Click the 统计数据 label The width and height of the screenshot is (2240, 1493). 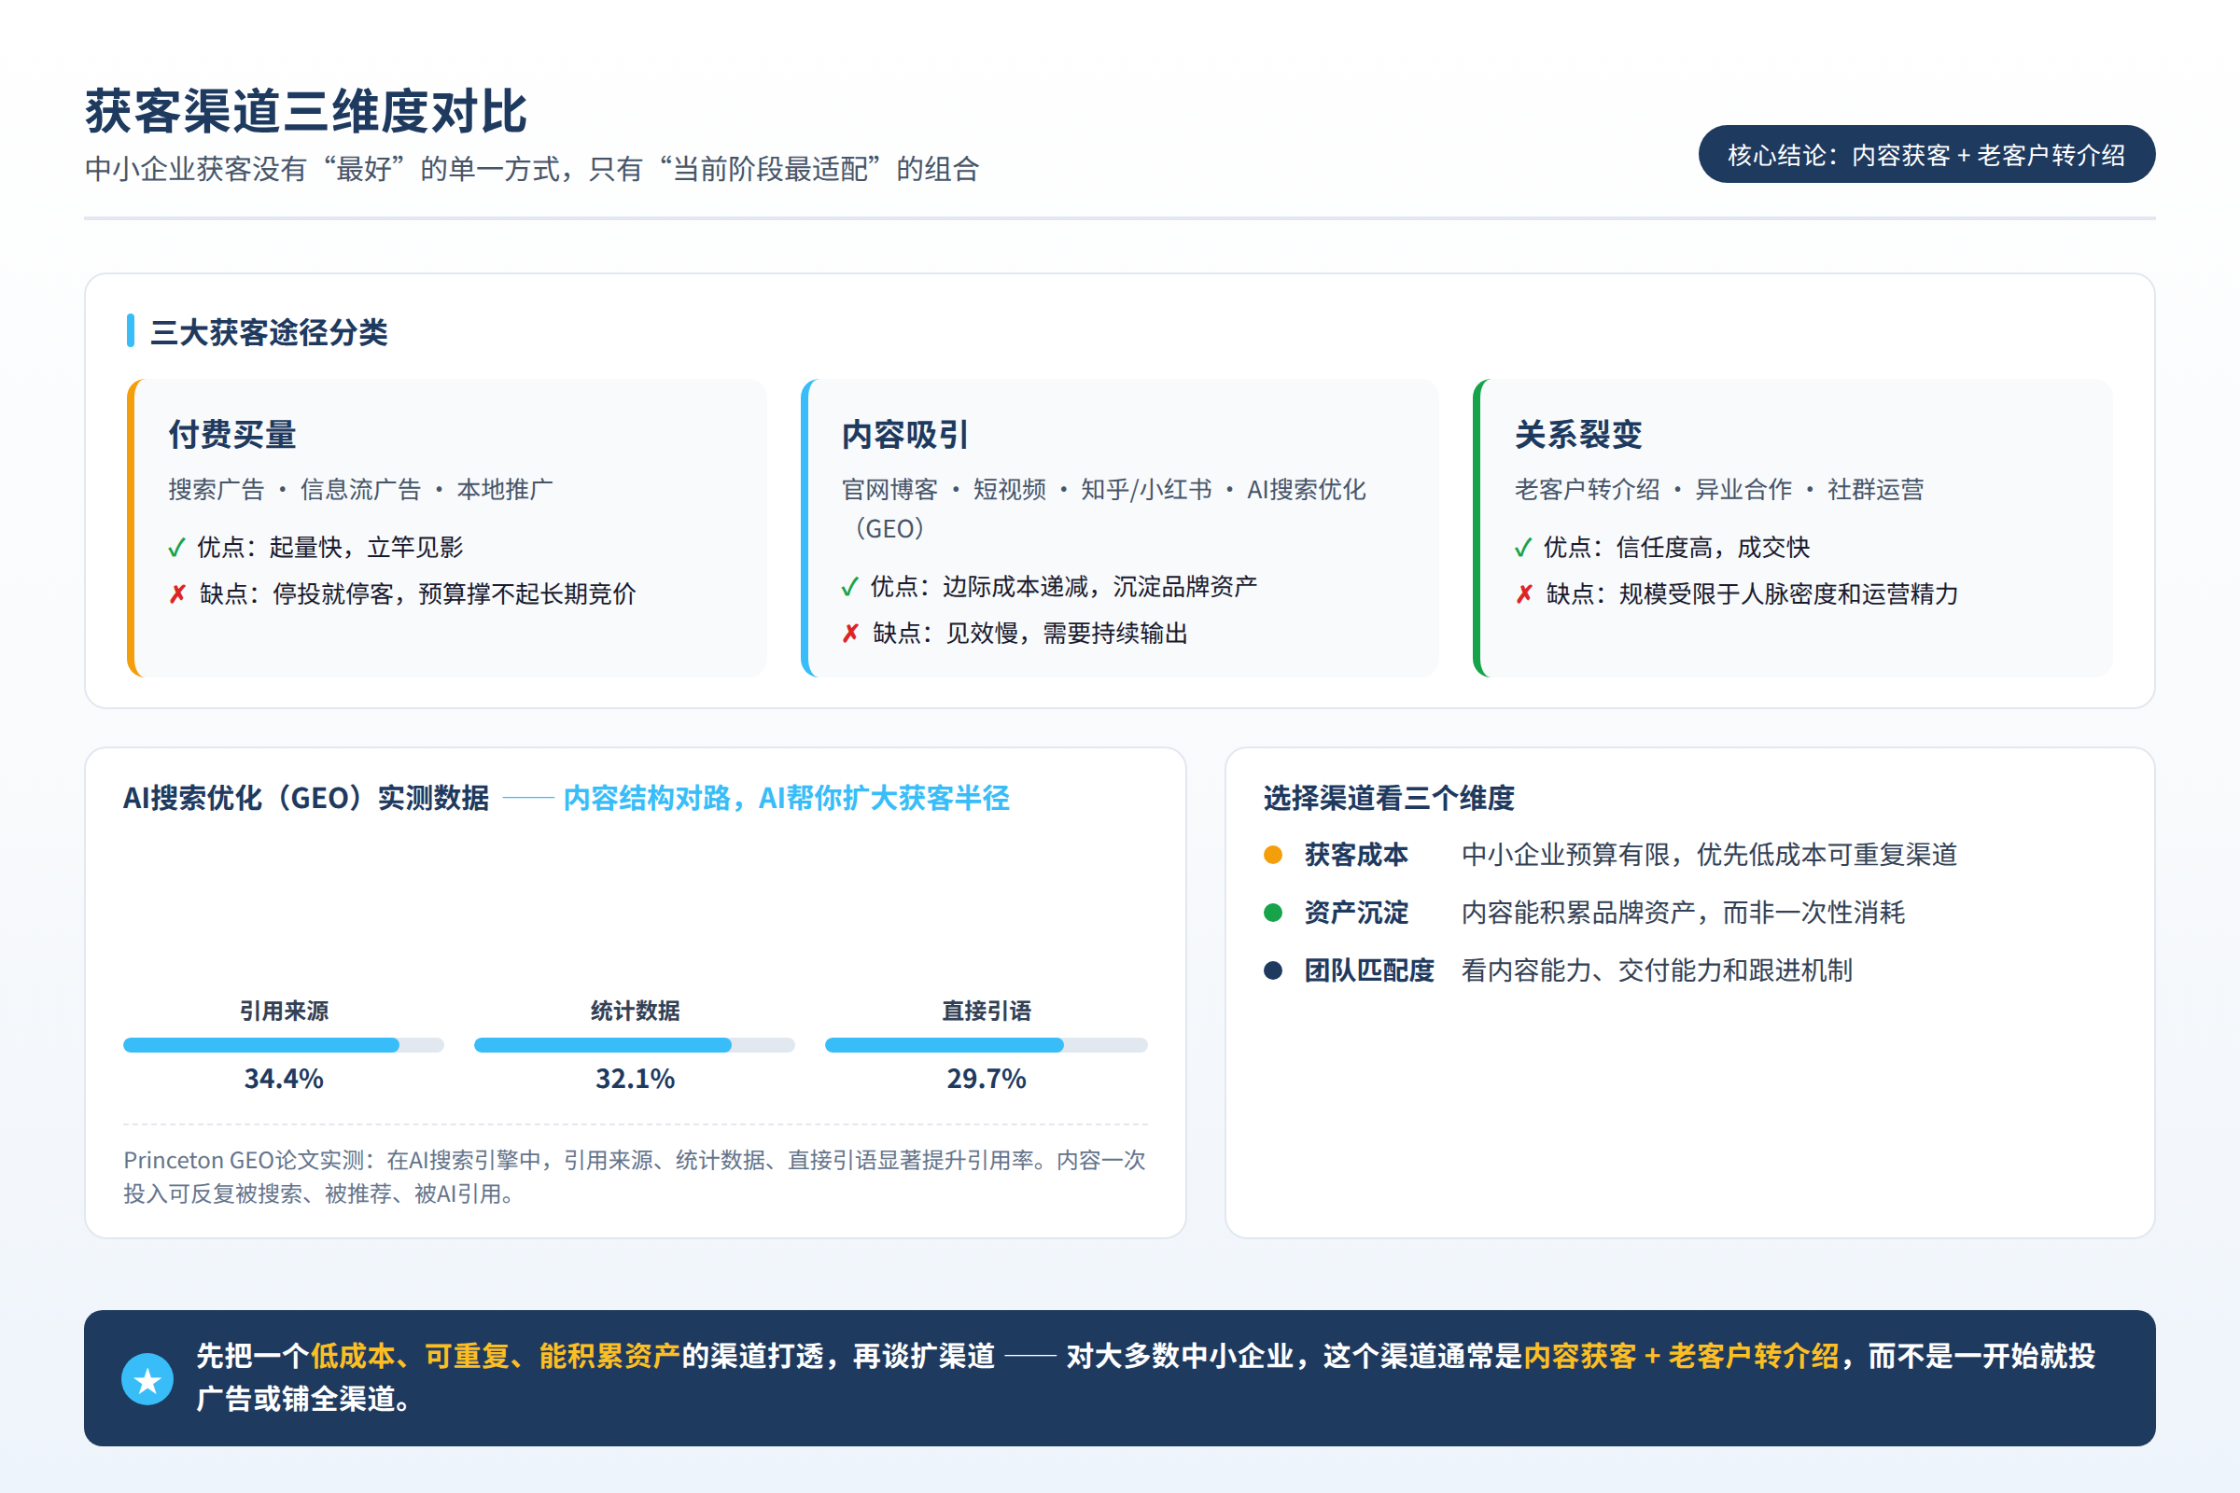tap(635, 1011)
